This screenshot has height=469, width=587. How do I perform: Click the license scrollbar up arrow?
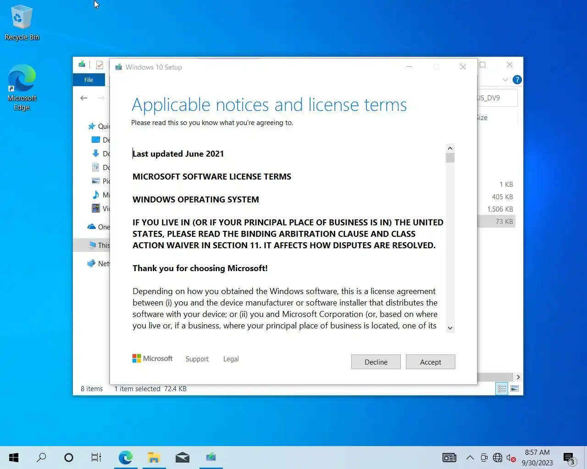tap(450, 148)
